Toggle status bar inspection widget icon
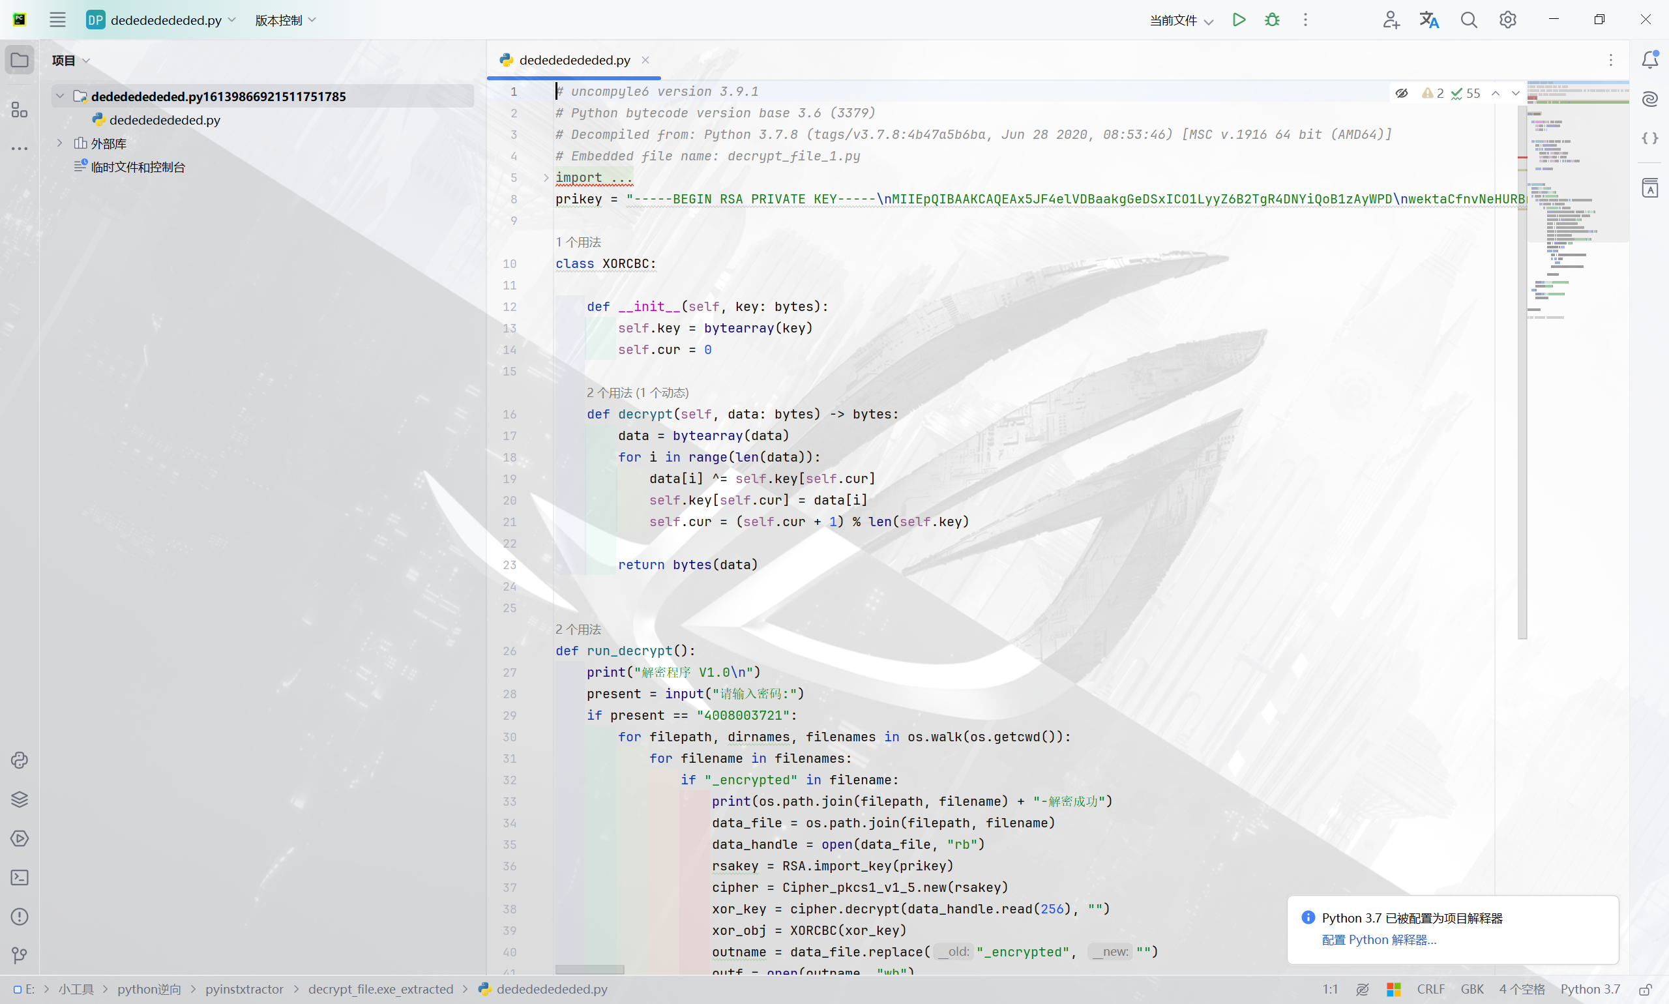The width and height of the screenshot is (1669, 1004). [1363, 989]
